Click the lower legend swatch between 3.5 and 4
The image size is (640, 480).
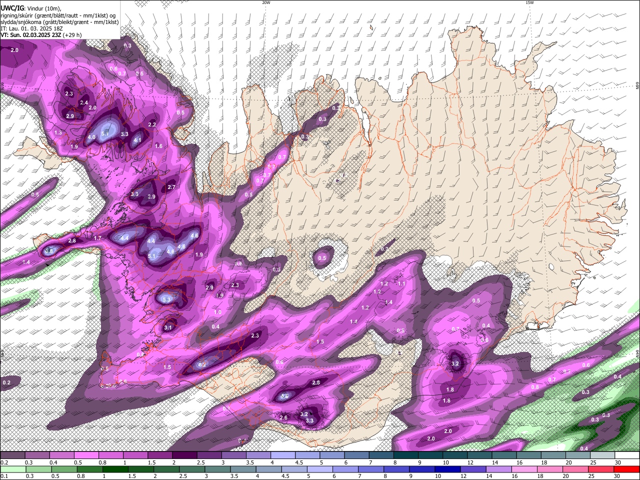(x=243, y=469)
